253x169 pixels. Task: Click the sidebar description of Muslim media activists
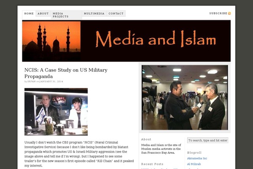click(161, 149)
